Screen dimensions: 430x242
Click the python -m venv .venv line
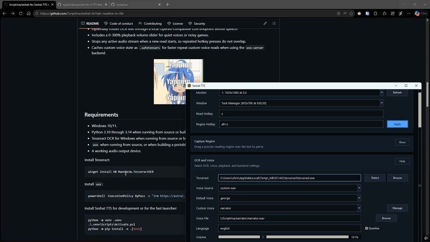[105, 220]
